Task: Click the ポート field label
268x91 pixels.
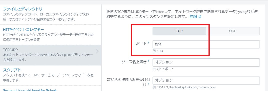Action: 141,44
